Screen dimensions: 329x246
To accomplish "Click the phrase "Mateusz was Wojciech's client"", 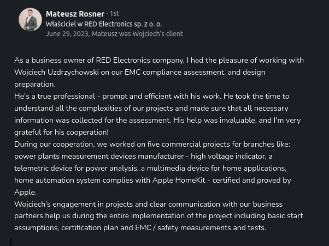I will click(x=137, y=34).
